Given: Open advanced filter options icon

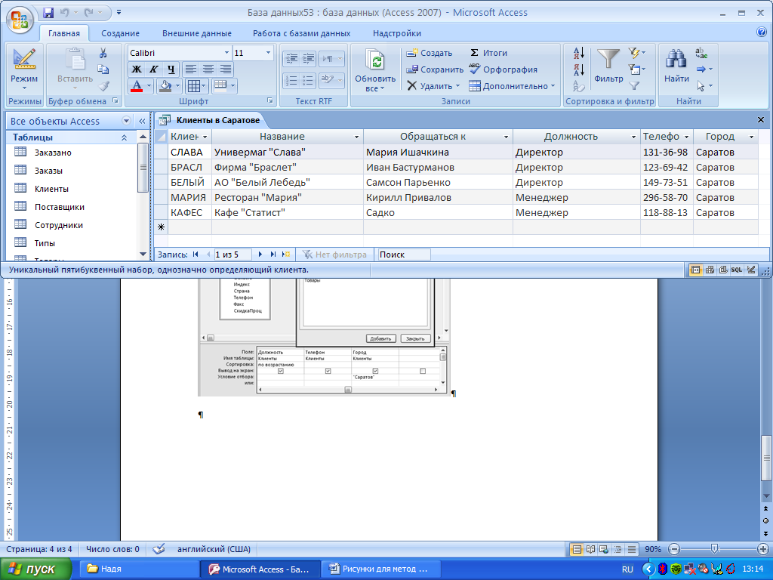Looking at the screenshot, I should coord(637,69).
